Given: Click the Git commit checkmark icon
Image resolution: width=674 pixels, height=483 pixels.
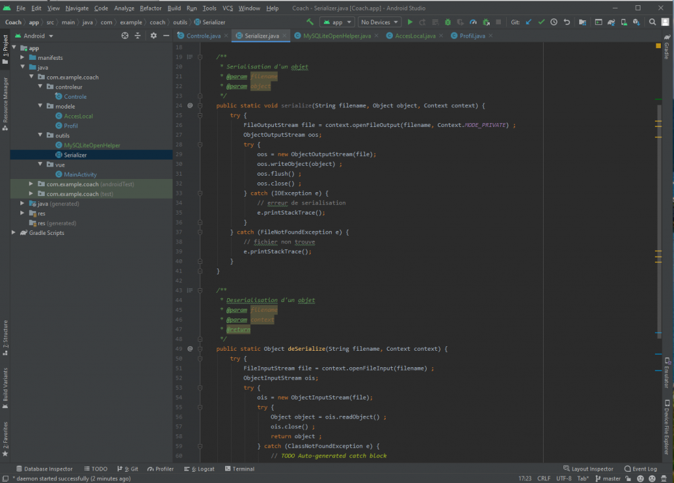Looking at the screenshot, I should click(541, 22).
